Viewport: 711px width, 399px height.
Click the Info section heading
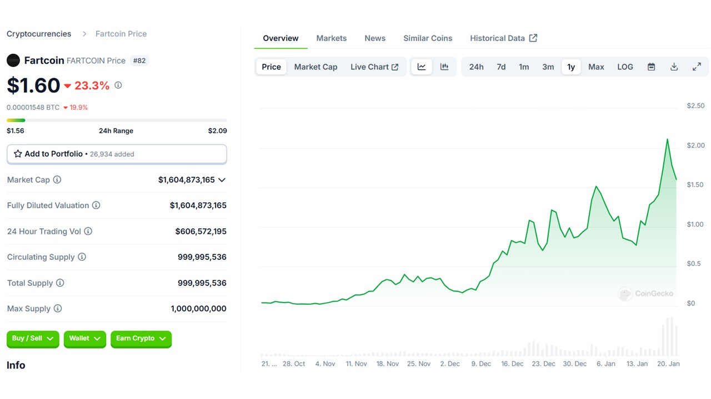pos(16,365)
